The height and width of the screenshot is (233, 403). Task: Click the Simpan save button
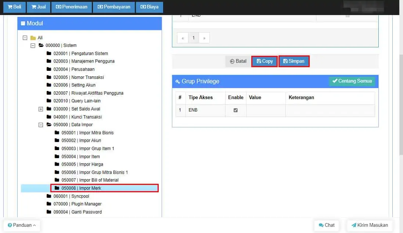pyautogui.click(x=294, y=61)
